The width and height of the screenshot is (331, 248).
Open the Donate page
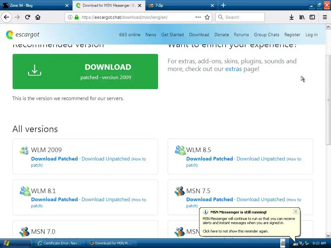221,35
